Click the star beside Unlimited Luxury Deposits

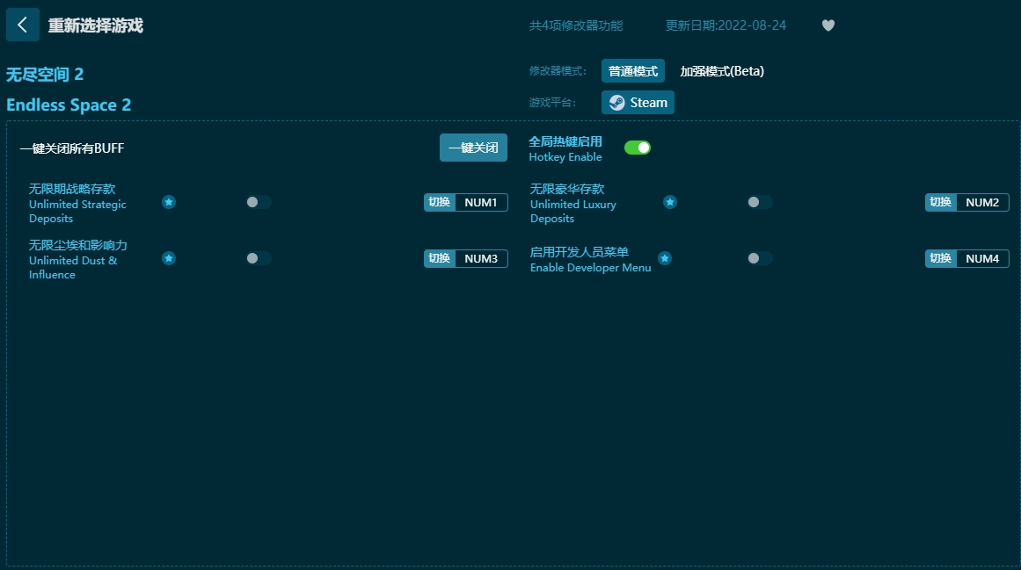tap(670, 202)
